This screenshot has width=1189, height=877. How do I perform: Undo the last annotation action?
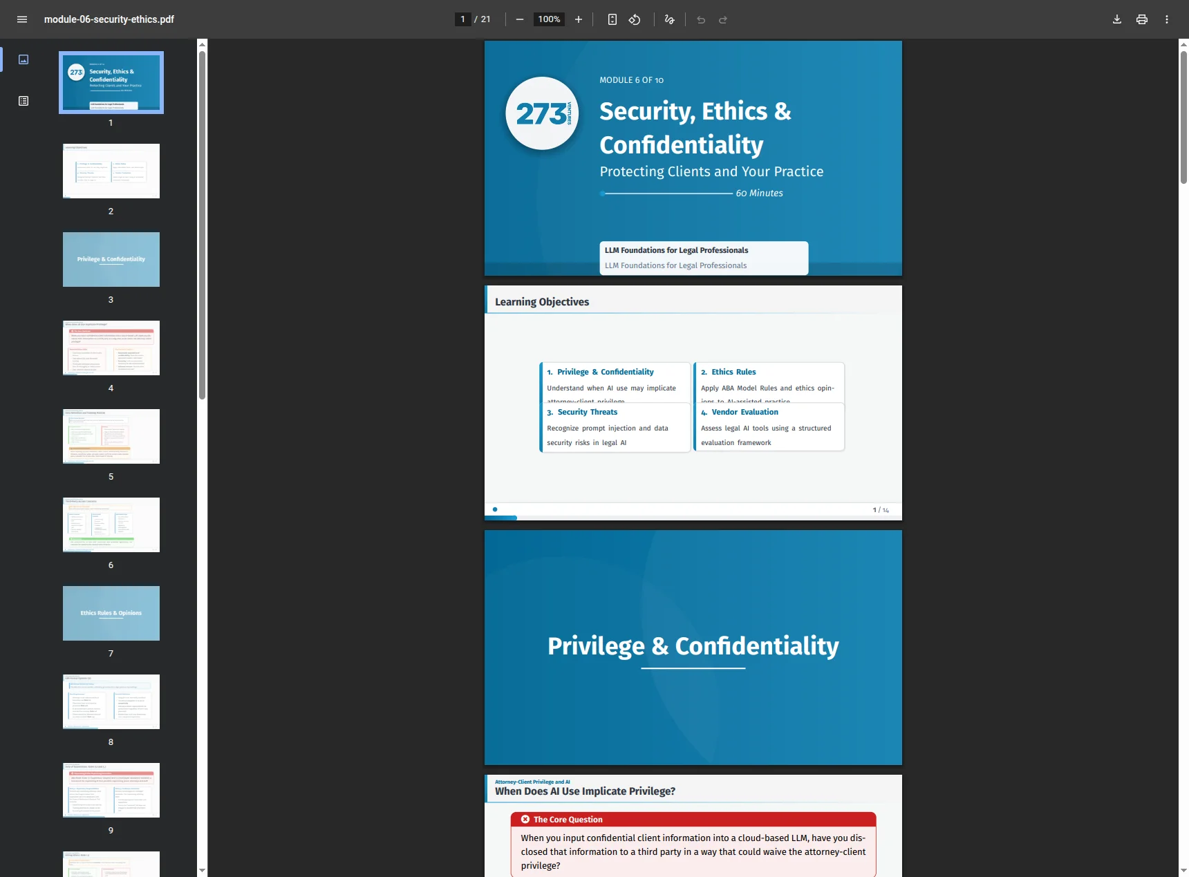[x=701, y=19]
